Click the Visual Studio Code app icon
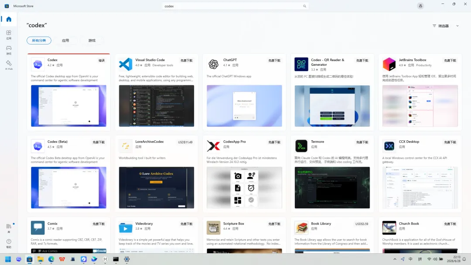The width and height of the screenshot is (471, 265). coord(126,64)
